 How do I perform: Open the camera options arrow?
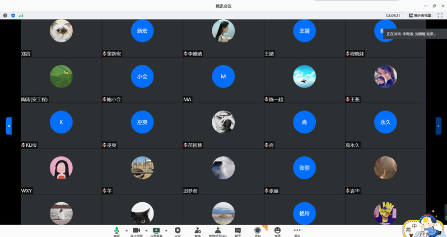[x=146, y=230]
